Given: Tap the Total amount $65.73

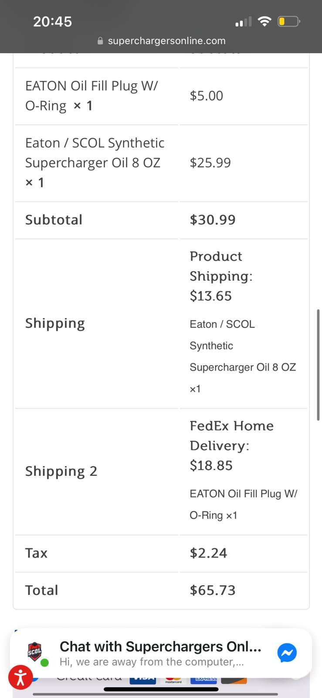Looking at the screenshot, I should point(213,590).
